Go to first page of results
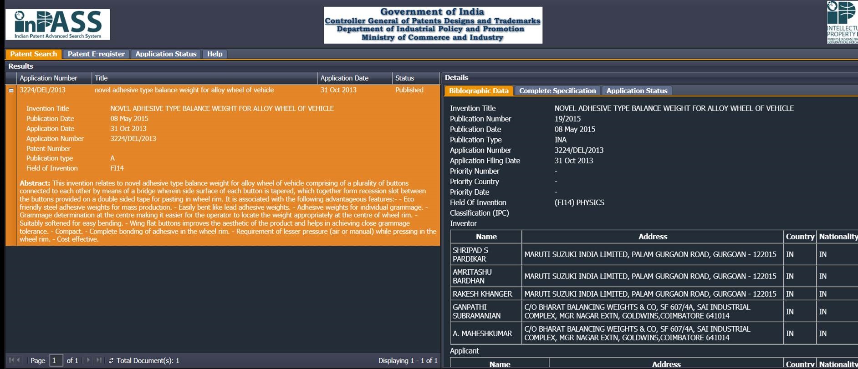 coord(11,360)
